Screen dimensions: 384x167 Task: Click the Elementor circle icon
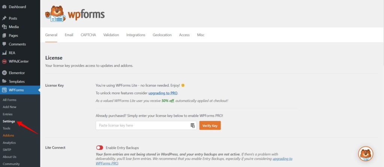[4, 73]
